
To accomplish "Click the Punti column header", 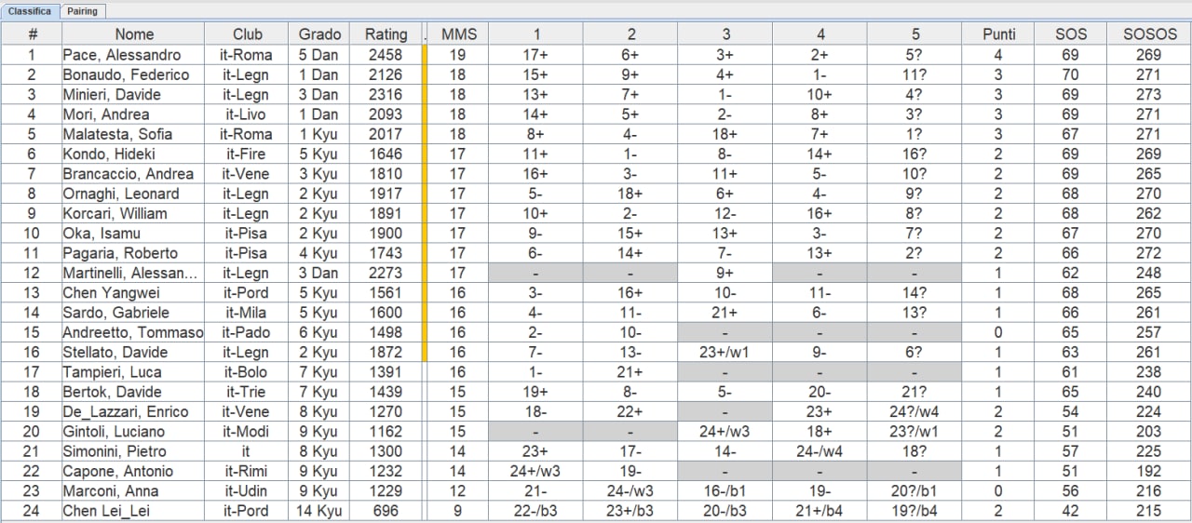I will [999, 34].
